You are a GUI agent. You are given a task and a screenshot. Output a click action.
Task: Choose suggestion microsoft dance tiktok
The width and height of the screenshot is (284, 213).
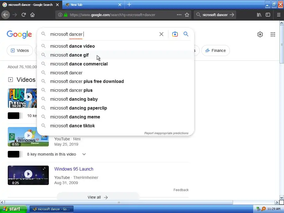(115, 126)
